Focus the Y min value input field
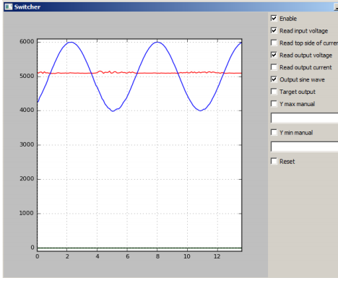 tap(304, 147)
